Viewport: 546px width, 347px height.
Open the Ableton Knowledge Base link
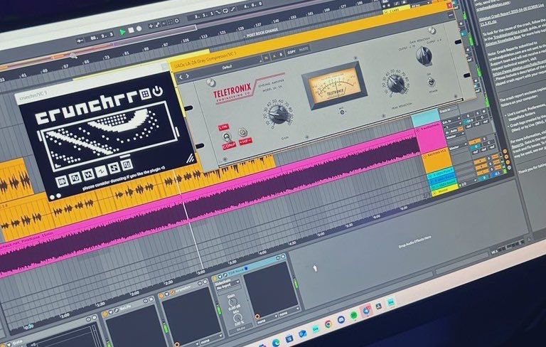[x=503, y=41]
